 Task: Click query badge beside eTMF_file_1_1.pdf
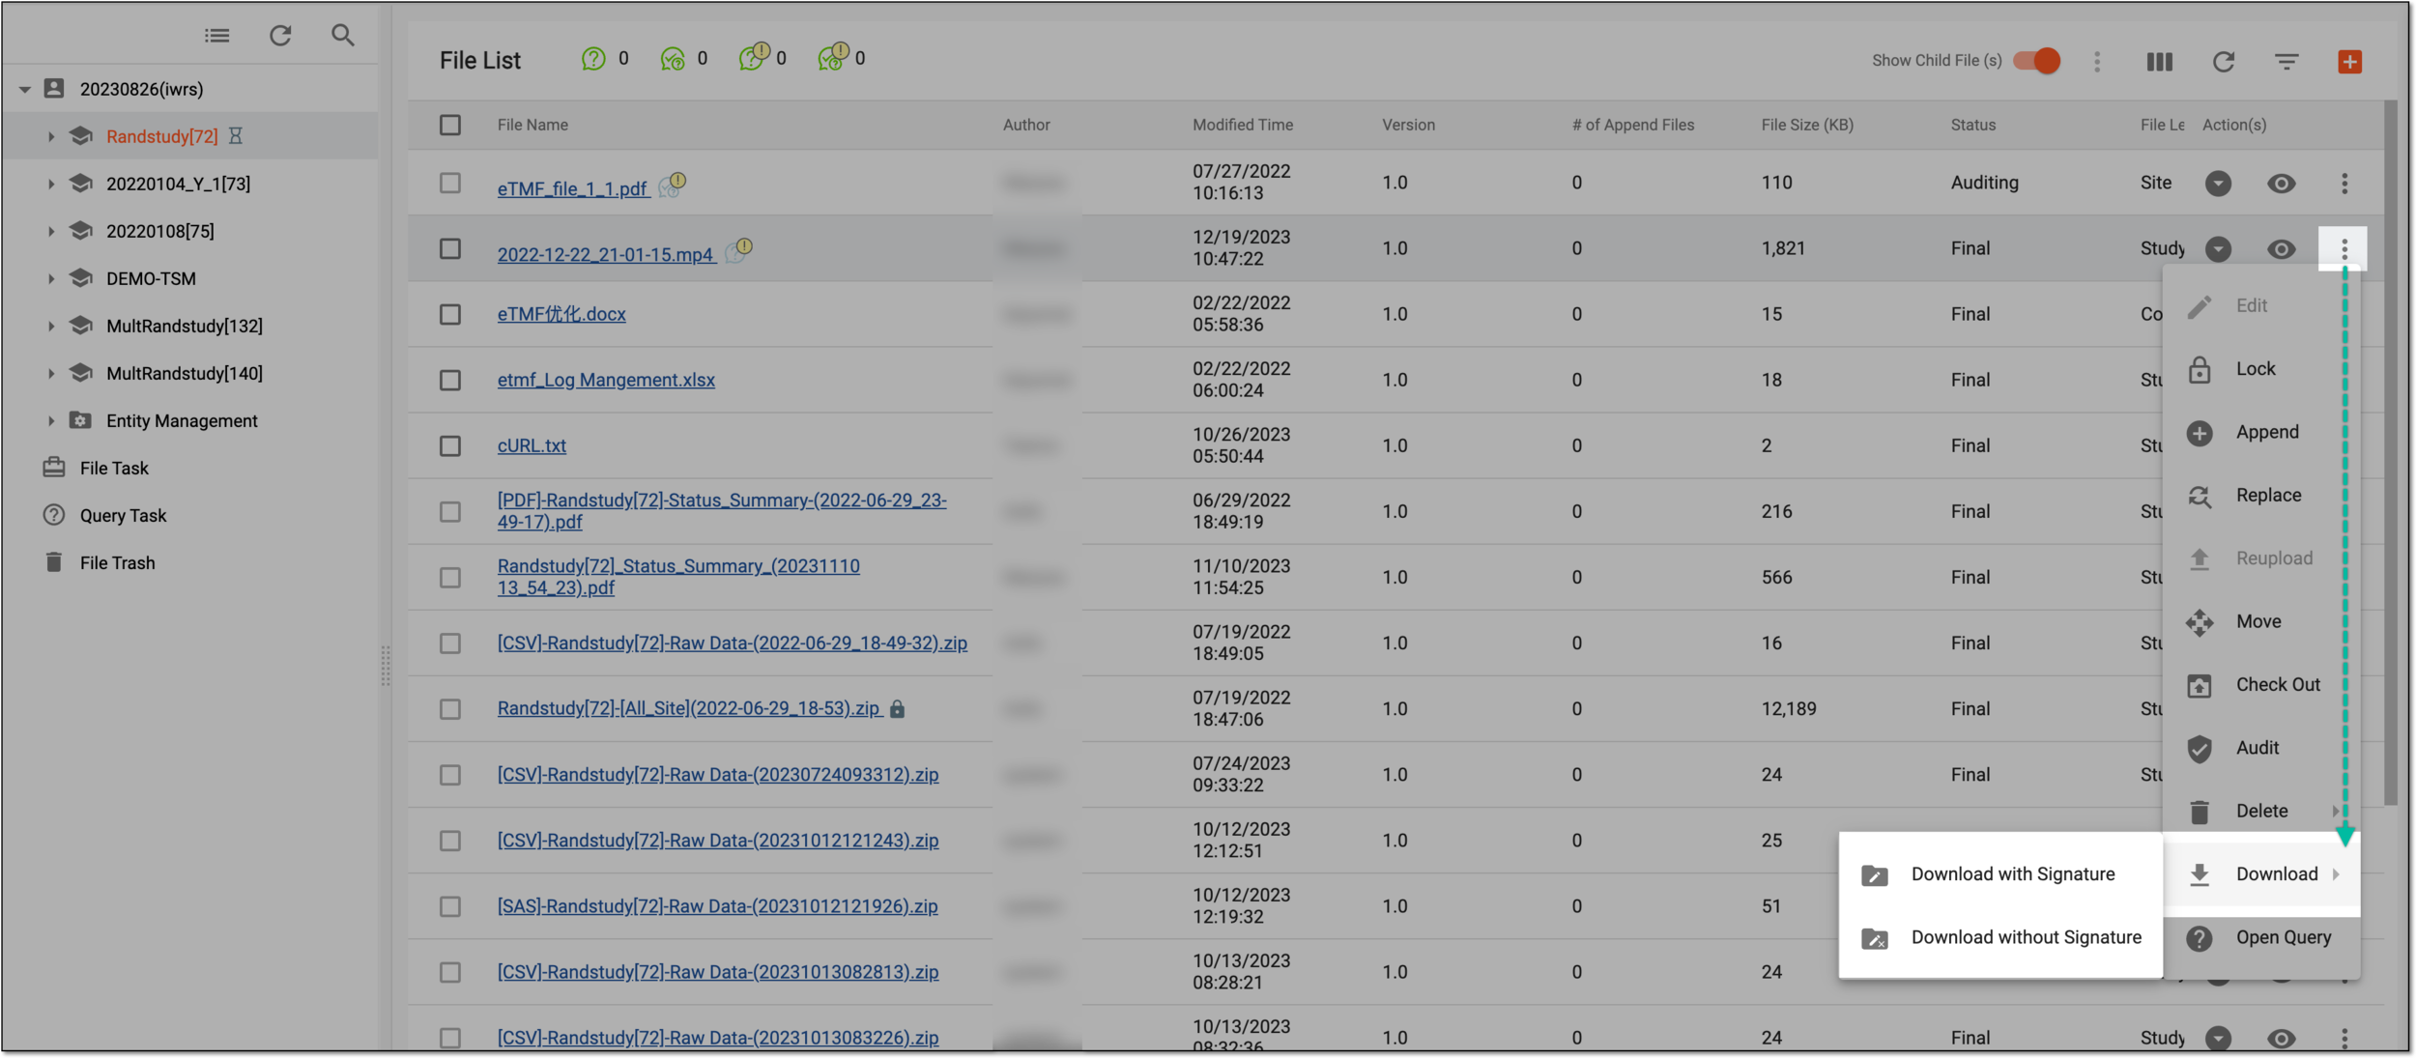pos(673,185)
